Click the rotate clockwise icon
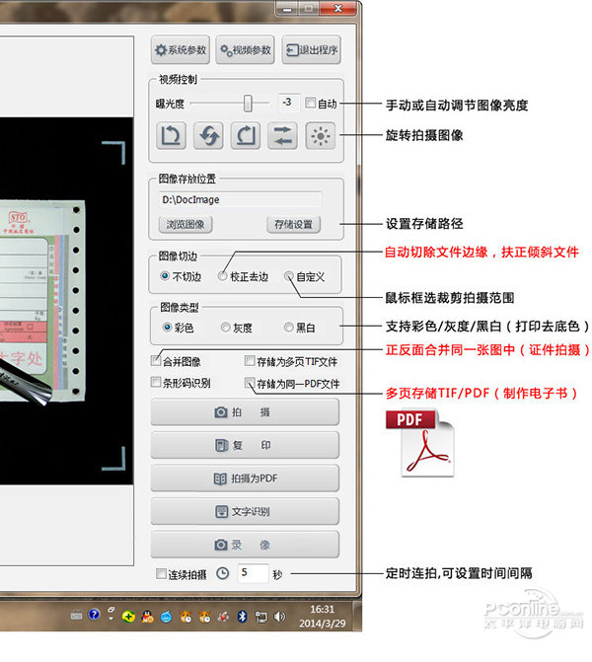 tap(246, 136)
